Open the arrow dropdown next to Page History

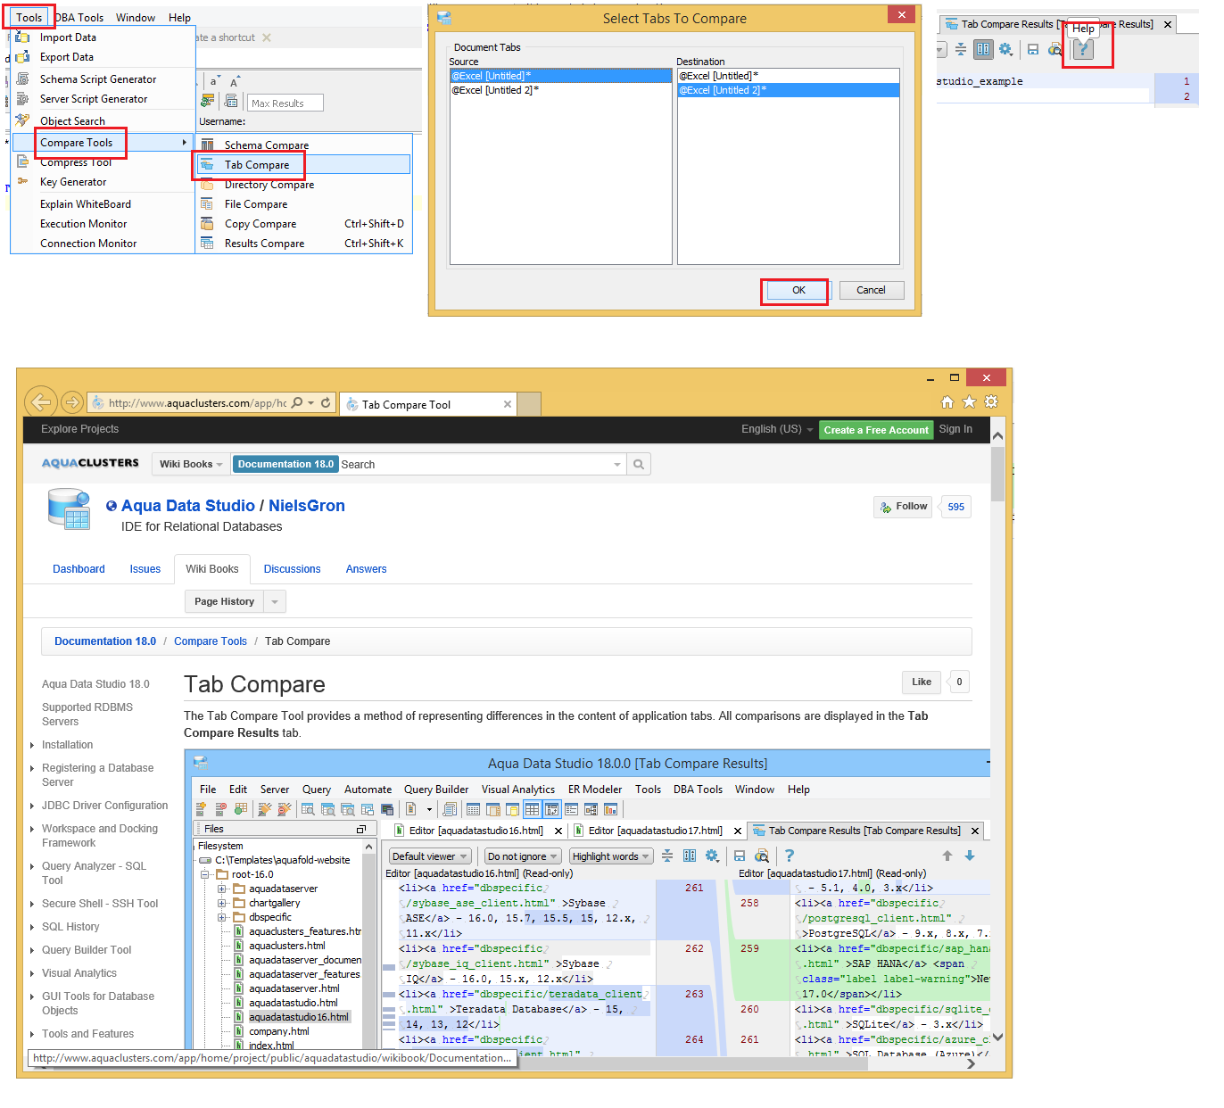(275, 601)
